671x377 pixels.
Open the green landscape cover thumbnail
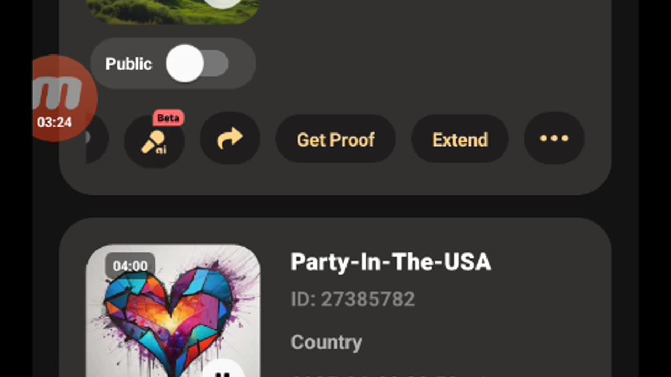pos(173,12)
